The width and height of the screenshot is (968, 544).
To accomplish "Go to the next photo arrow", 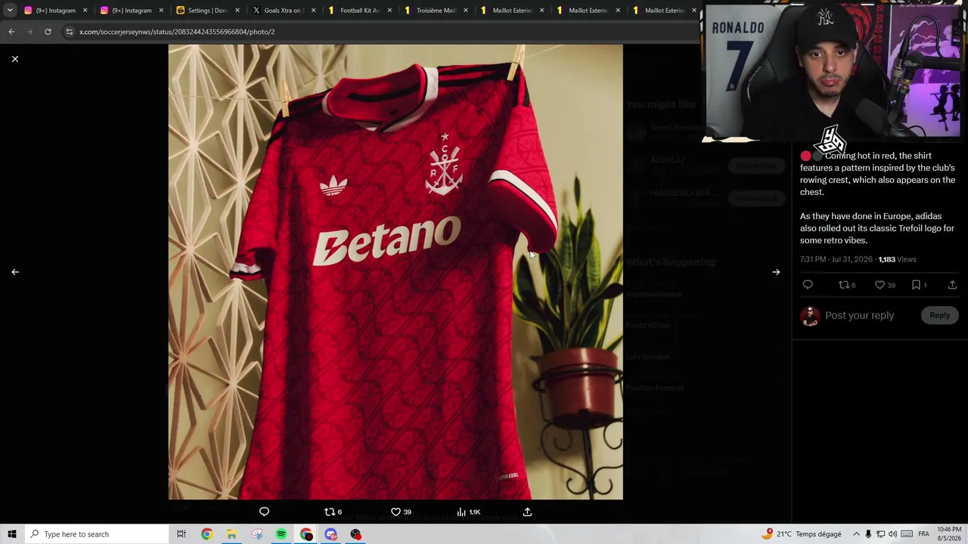I will coord(776,272).
